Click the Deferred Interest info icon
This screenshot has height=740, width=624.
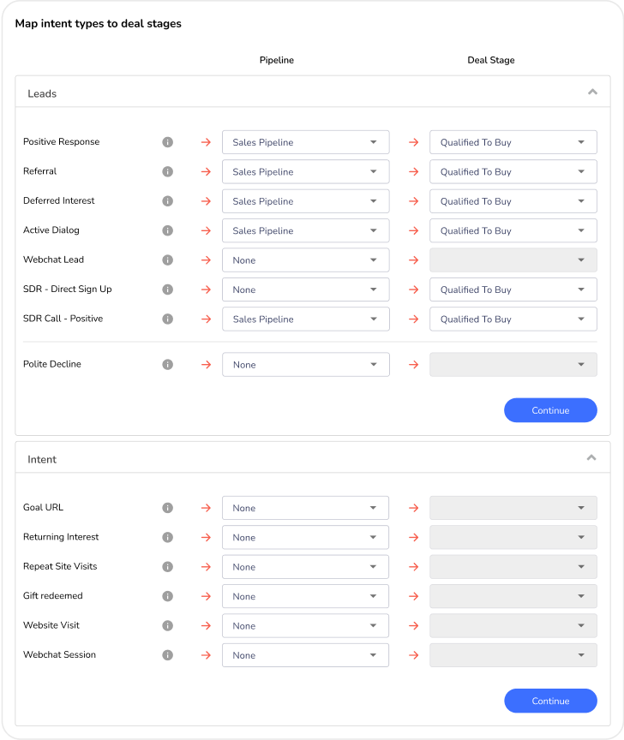[168, 201]
